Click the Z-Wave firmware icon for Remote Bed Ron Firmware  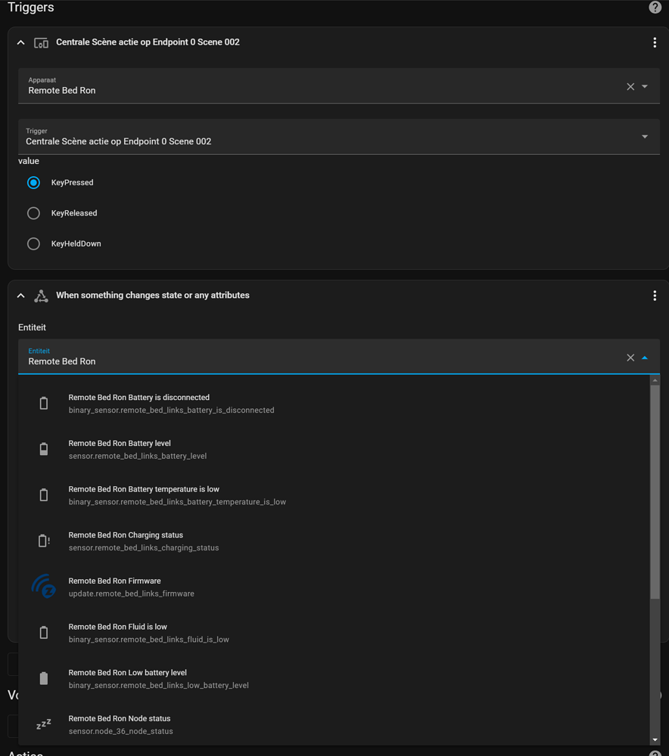click(x=43, y=587)
